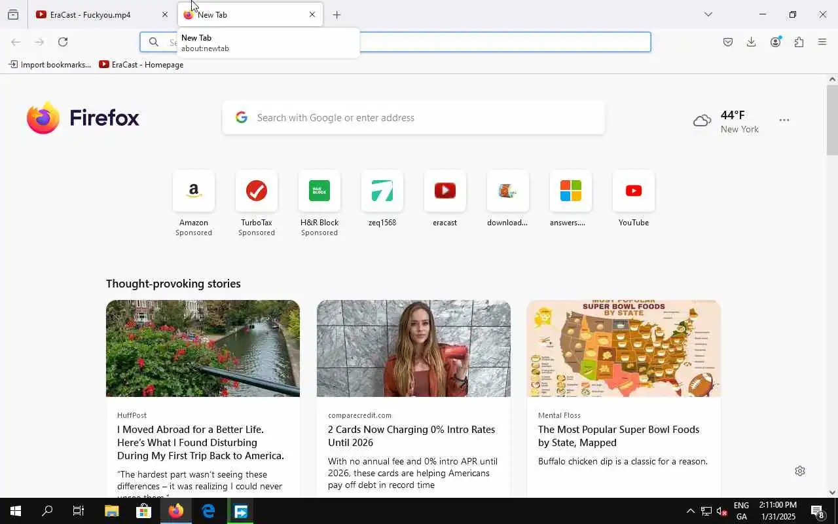This screenshot has height=524, width=838.
Task: Open the Extensions menu
Action: (799, 42)
